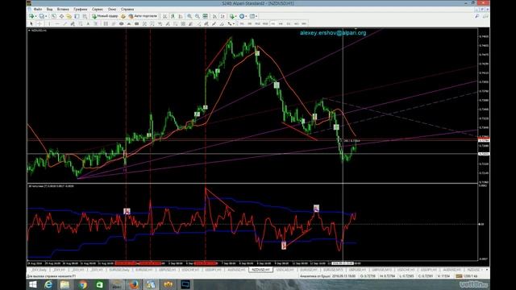Viewport: 516px width, 290px height.
Task: Switch to the H1 timeframe
Action: [273, 23]
